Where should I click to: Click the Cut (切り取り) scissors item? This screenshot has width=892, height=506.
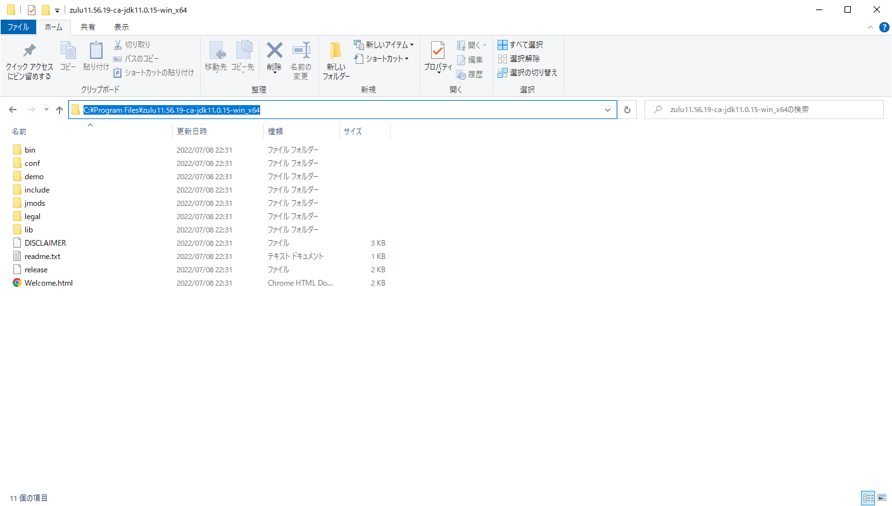(133, 45)
